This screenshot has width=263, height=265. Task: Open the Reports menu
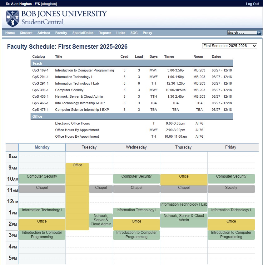coord(105,33)
